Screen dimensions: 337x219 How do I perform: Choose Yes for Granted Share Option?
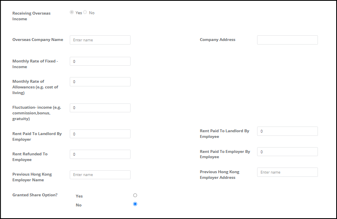click(135, 195)
